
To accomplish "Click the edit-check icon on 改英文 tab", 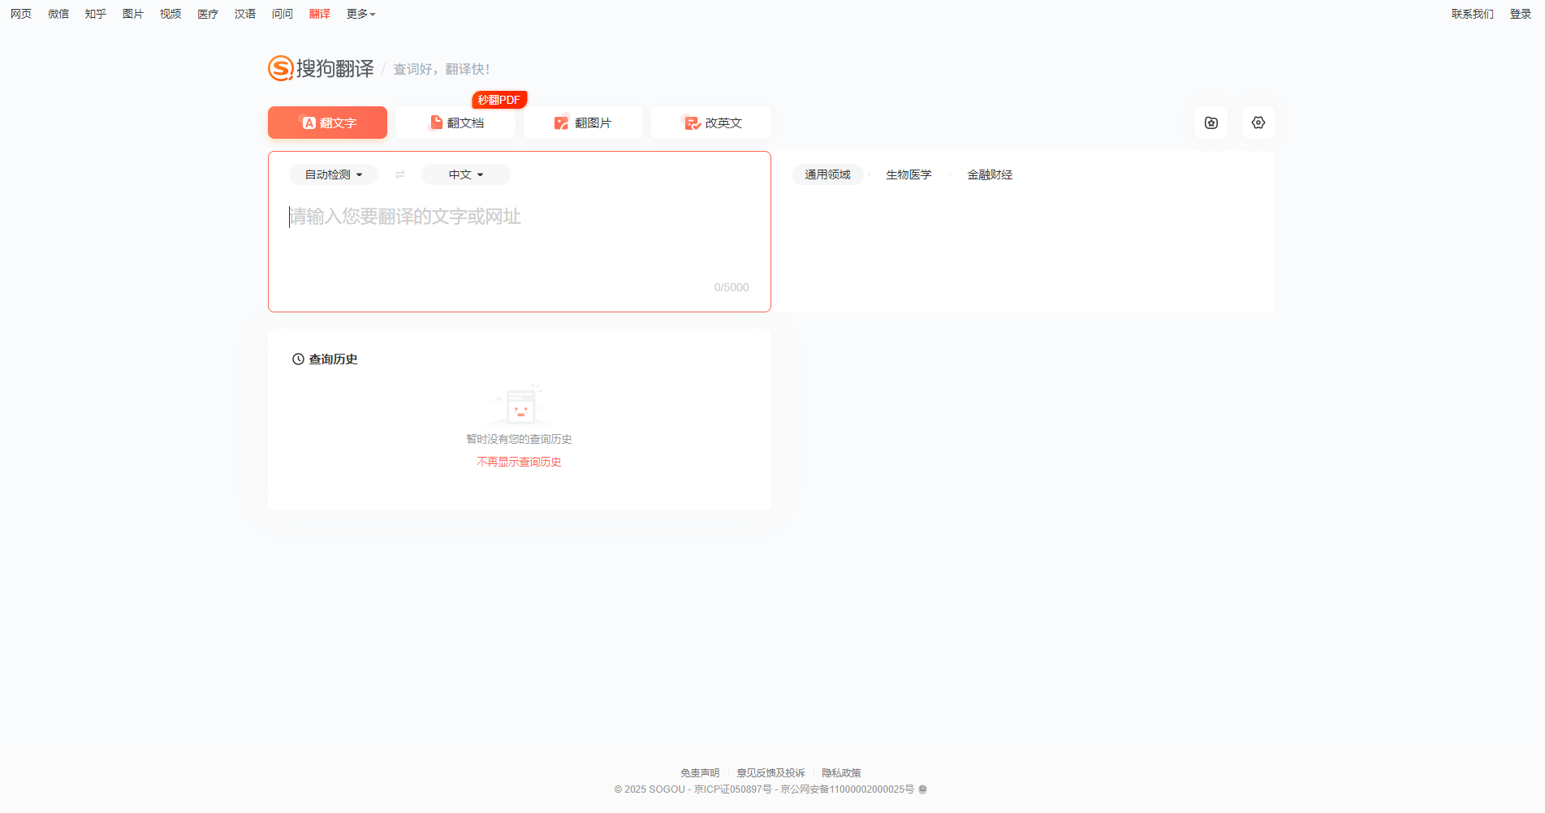I will tap(690, 123).
